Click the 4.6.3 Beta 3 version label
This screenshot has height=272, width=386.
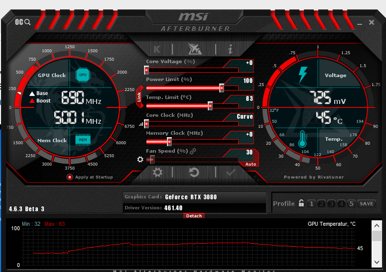26,209
